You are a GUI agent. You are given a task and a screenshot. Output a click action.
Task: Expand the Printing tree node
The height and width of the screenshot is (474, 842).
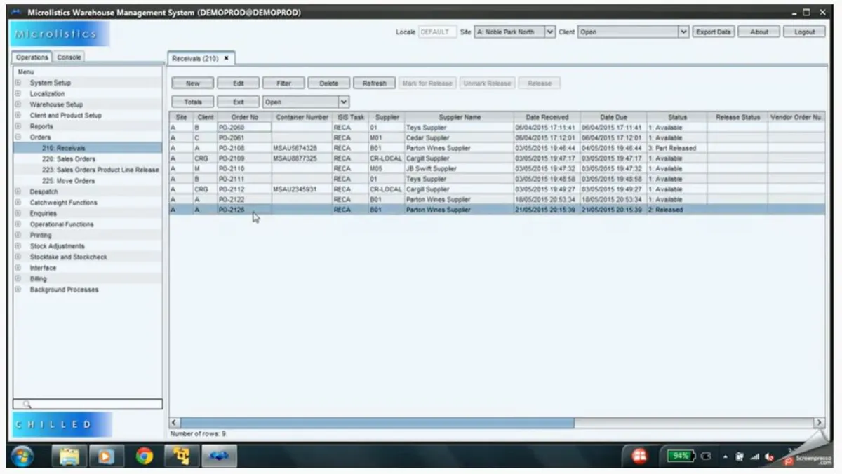[18, 236]
